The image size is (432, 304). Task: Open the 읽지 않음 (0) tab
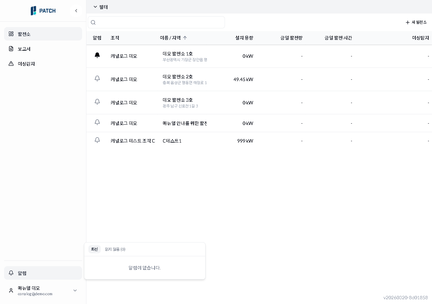click(116, 249)
